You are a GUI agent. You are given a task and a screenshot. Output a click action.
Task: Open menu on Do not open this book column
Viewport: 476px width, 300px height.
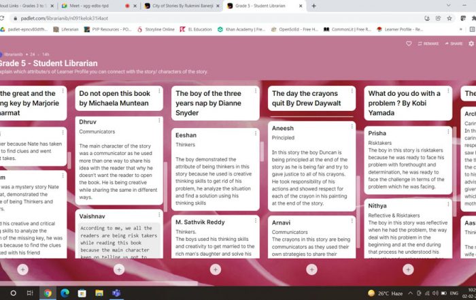[159, 90]
